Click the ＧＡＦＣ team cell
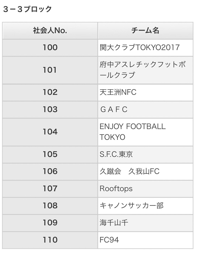Screen dimensions: 206x256 (145, 110)
